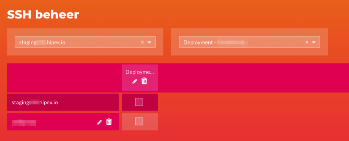Clear the staging hipex.io server selection
This screenshot has height=141, width=349.
[143, 42]
